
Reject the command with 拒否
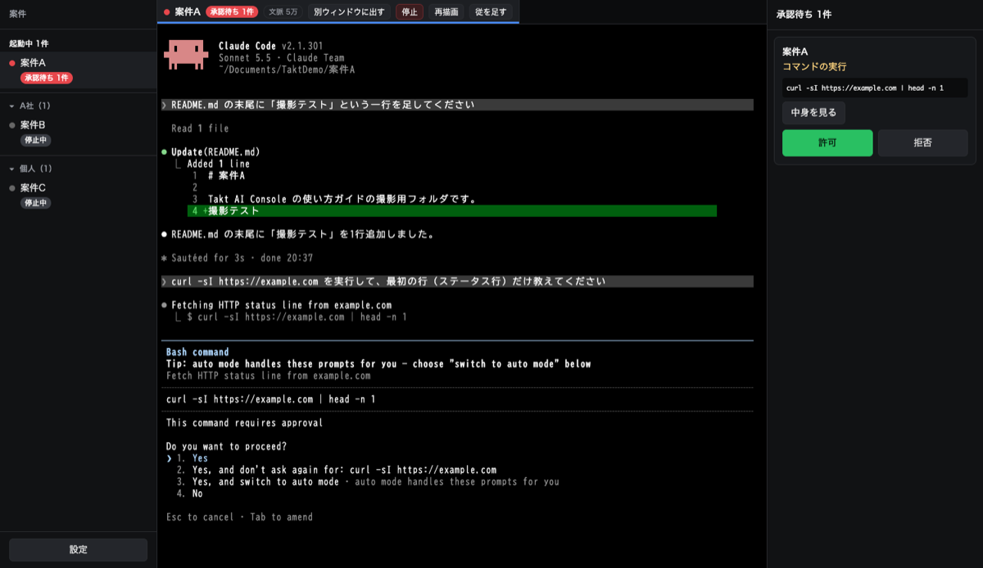tap(922, 142)
